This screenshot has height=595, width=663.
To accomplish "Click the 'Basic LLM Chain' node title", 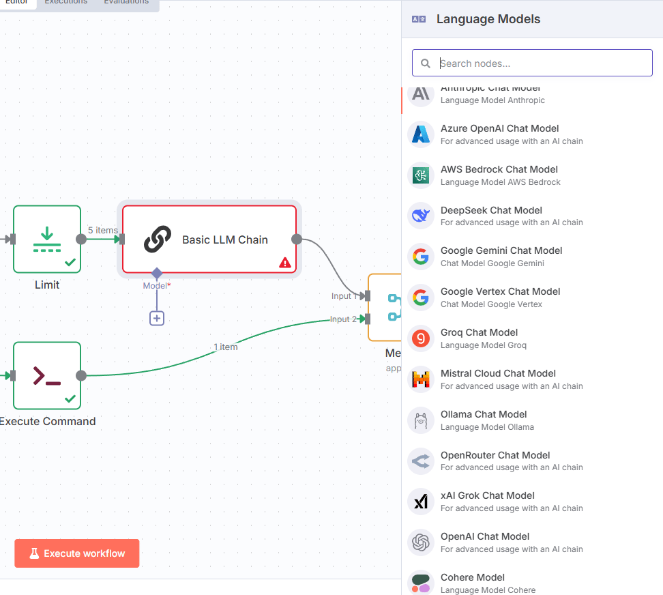I will (x=225, y=240).
